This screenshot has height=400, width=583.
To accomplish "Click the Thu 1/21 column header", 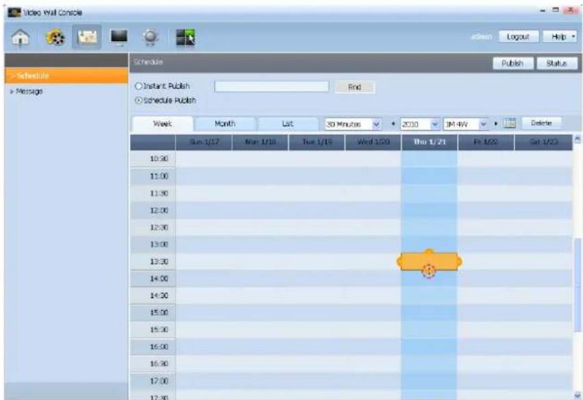I will [430, 142].
